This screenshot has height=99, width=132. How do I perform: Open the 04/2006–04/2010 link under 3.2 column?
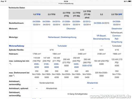101,23
